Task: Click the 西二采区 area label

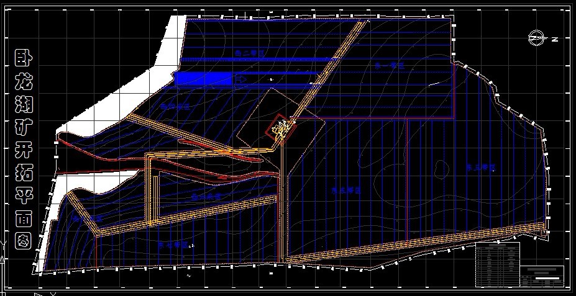Action: (249, 53)
